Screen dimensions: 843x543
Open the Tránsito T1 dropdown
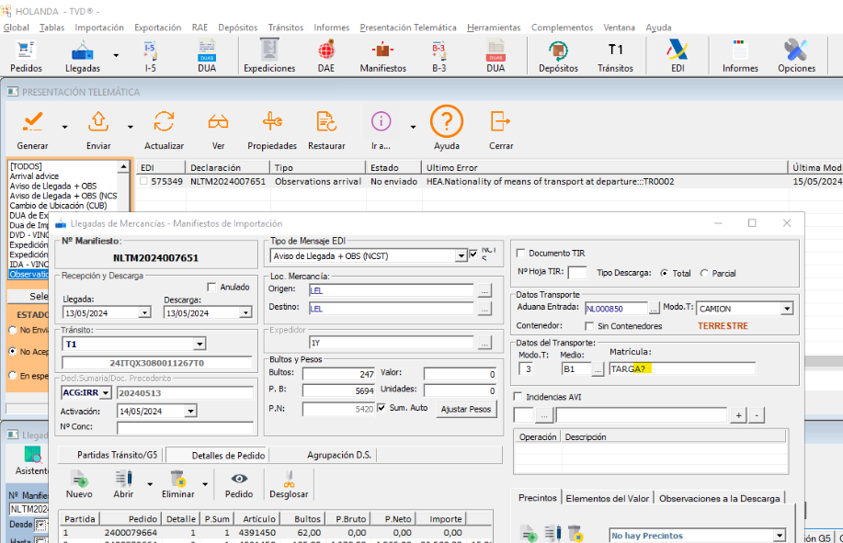pos(199,344)
